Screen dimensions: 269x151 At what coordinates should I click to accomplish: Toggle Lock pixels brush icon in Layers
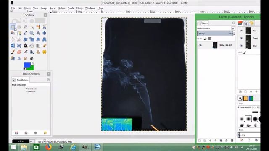(205, 39)
